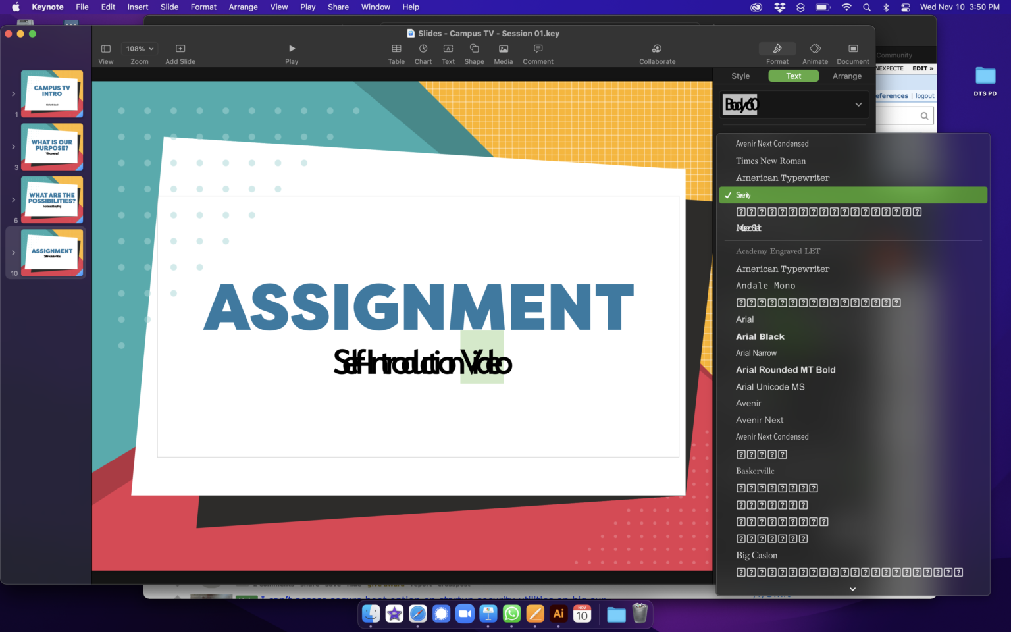Click the ASSIGNMENT title on the slide
The image size is (1011, 632).
click(419, 307)
